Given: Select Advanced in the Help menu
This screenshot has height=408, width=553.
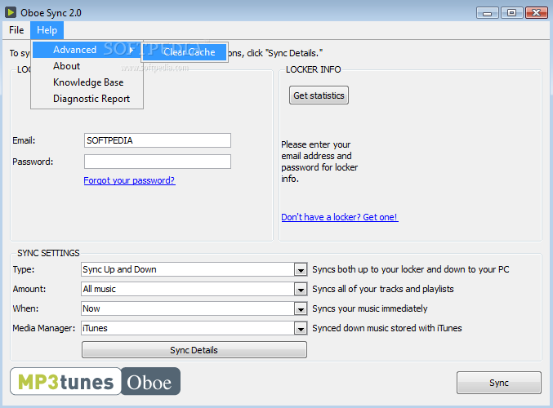Looking at the screenshot, I should (87, 50).
